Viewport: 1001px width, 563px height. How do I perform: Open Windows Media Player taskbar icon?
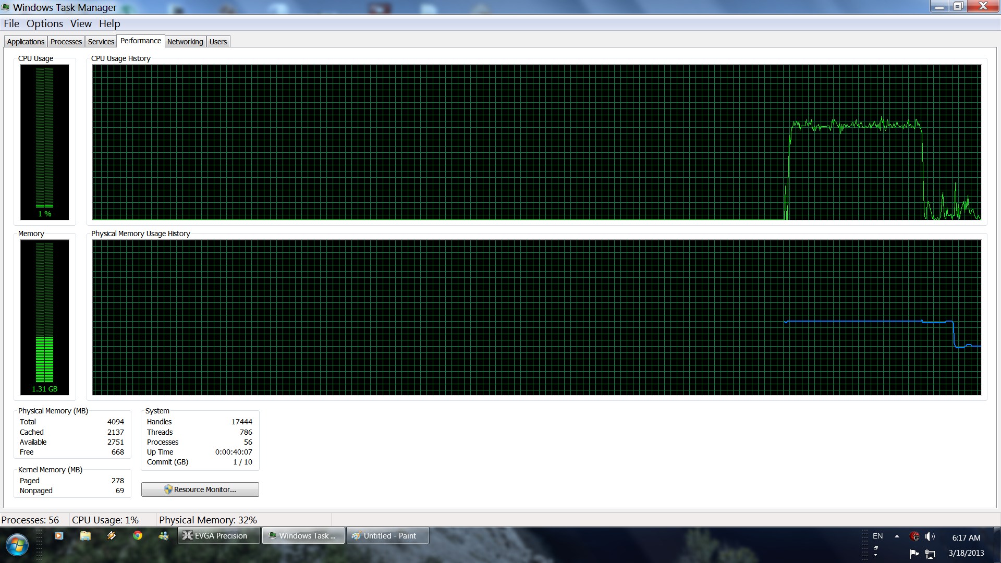tap(59, 535)
